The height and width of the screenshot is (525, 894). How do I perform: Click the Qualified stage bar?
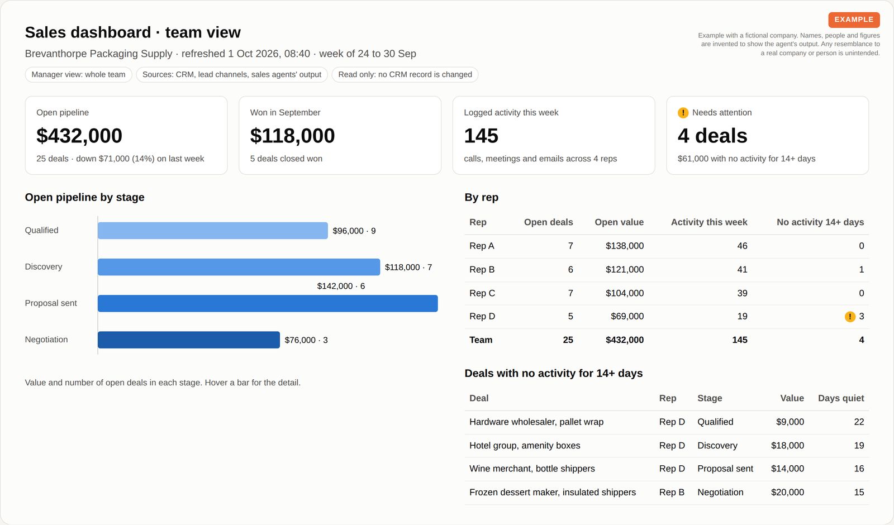(213, 231)
